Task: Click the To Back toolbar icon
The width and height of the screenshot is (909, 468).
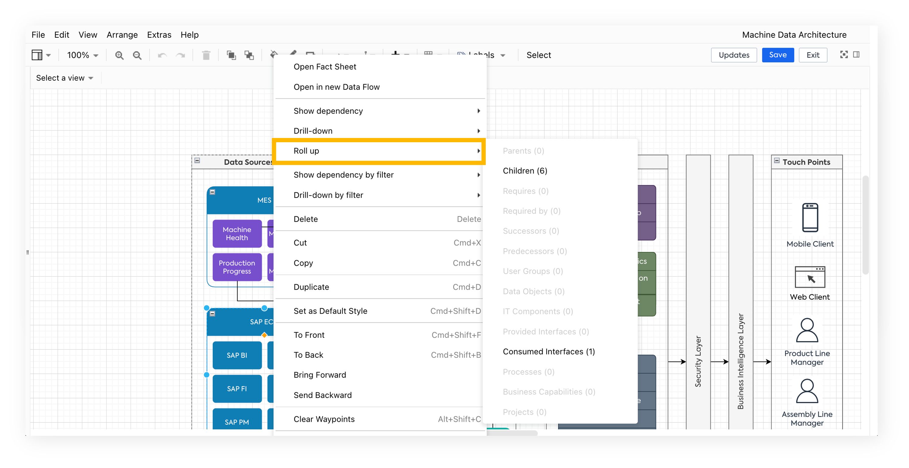Action: click(249, 55)
